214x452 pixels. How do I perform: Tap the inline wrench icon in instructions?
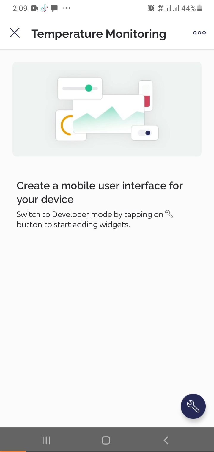click(x=169, y=214)
